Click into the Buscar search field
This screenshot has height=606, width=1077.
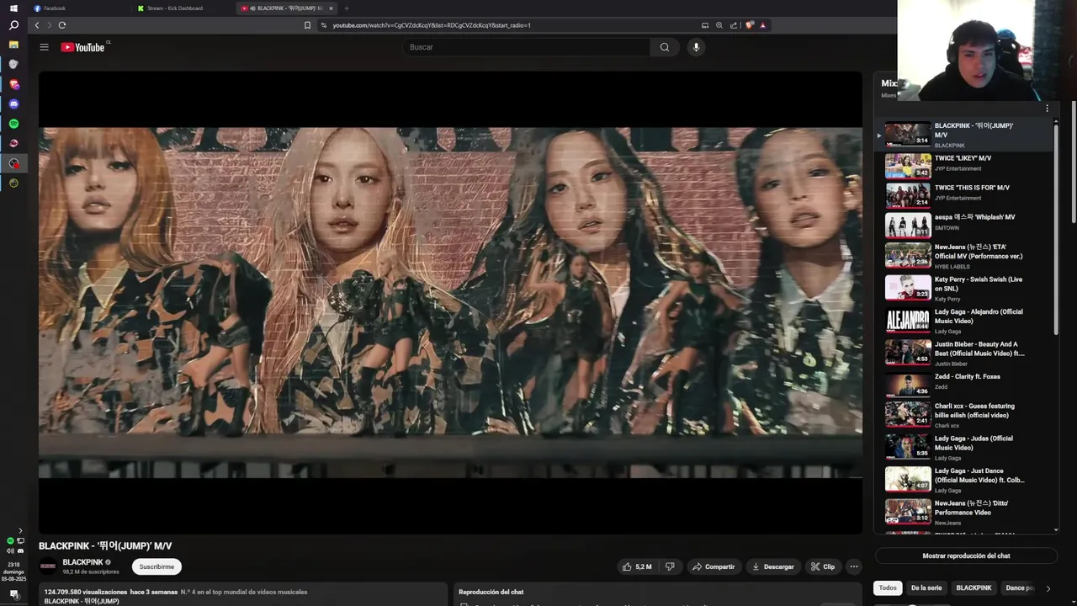tap(526, 47)
